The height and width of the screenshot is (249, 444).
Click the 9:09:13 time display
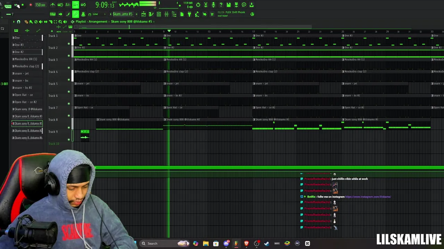105,5
